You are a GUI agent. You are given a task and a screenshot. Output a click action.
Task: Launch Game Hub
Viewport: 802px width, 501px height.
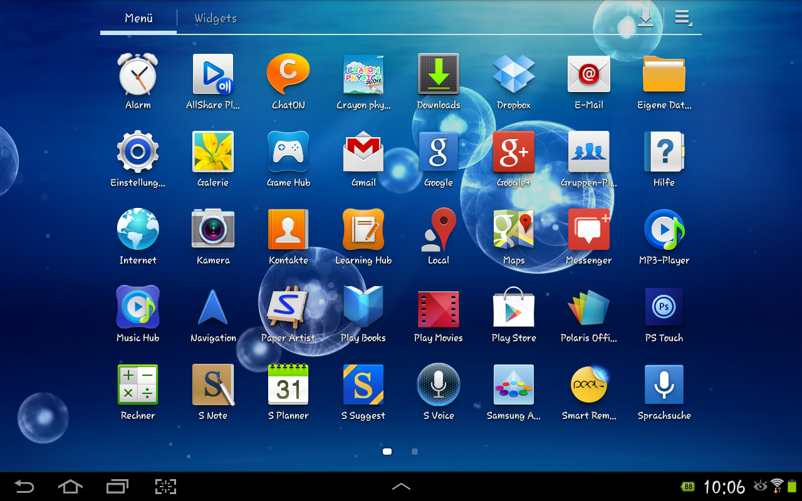pyautogui.click(x=288, y=152)
